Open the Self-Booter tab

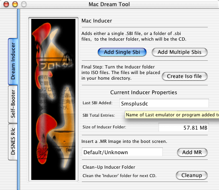[x=13, y=104]
